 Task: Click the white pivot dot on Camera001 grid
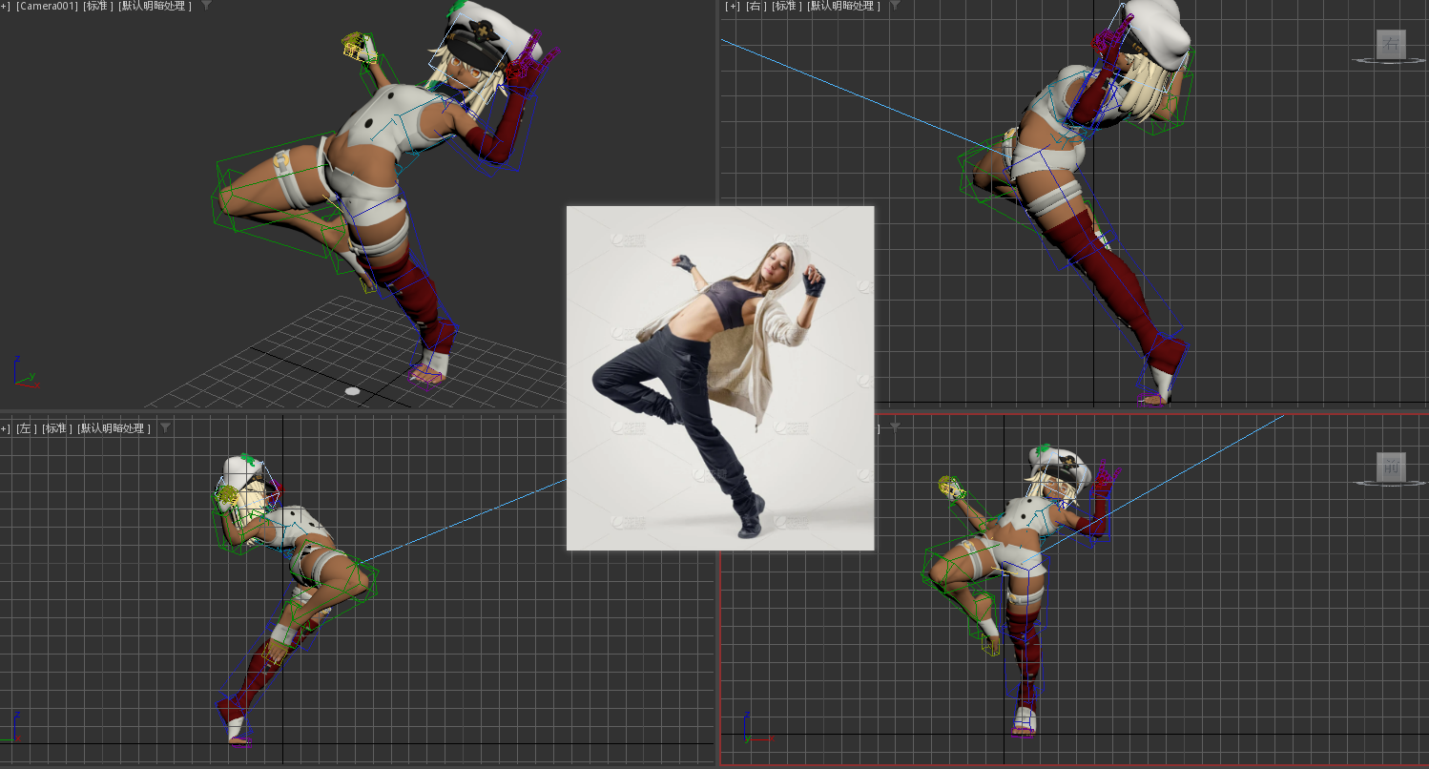coord(353,390)
